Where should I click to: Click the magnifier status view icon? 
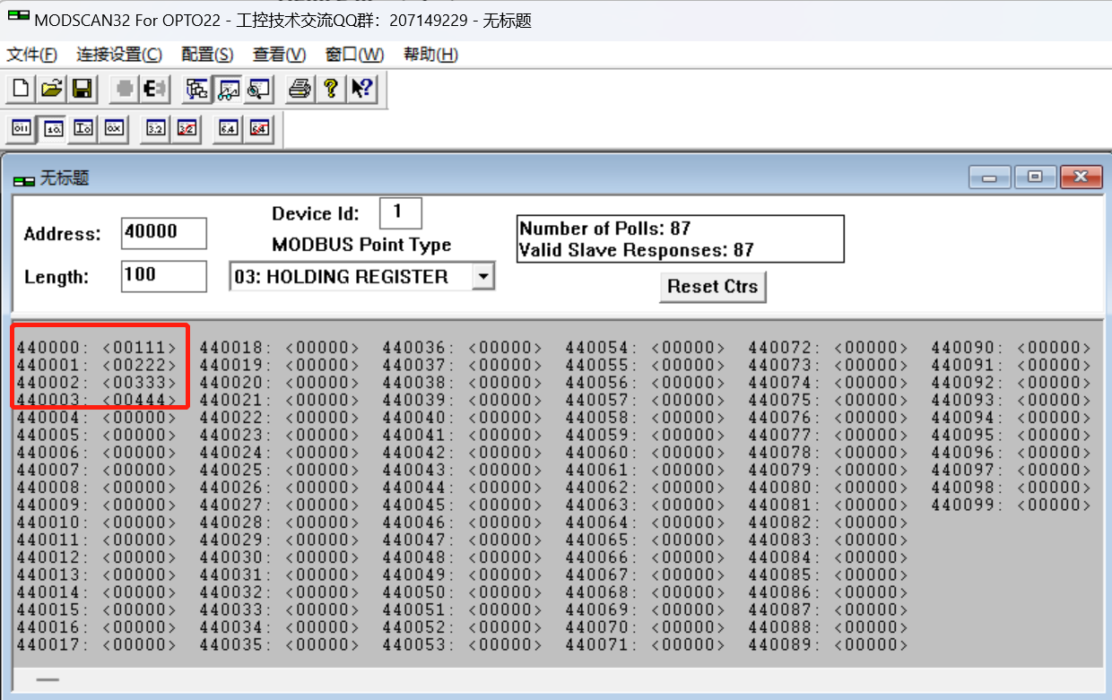click(259, 88)
